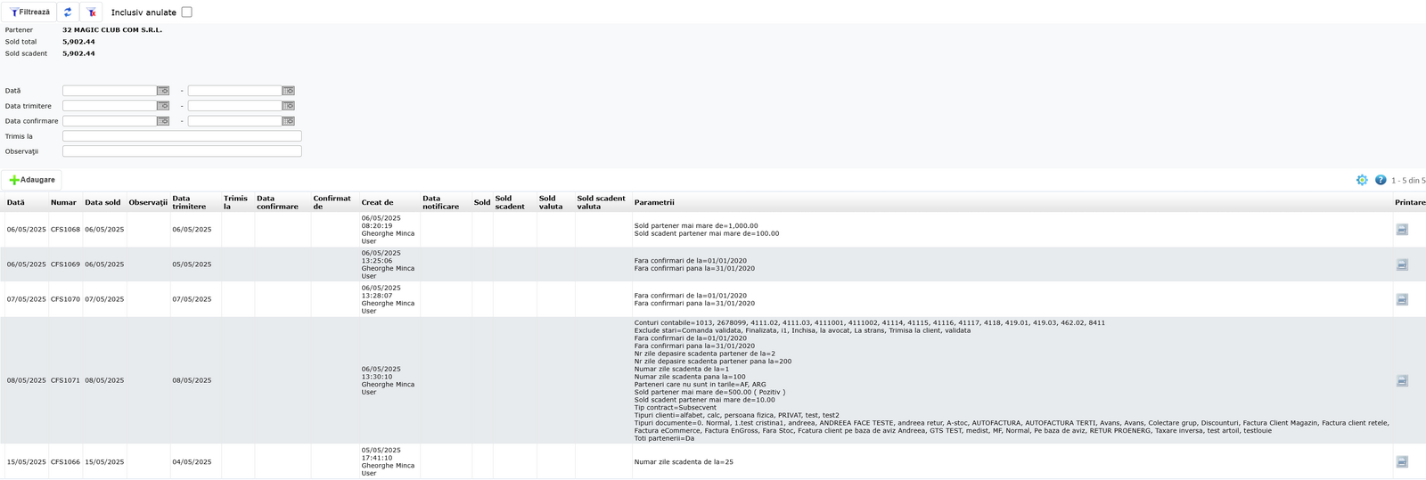Open calendar picker for Data confirmare start field

tap(163, 121)
